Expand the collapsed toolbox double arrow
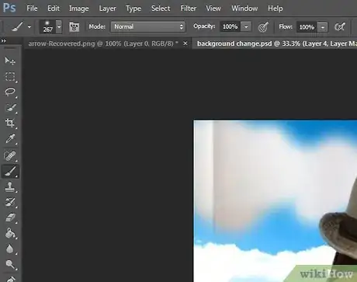This screenshot has height=282, width=357. 4,40
